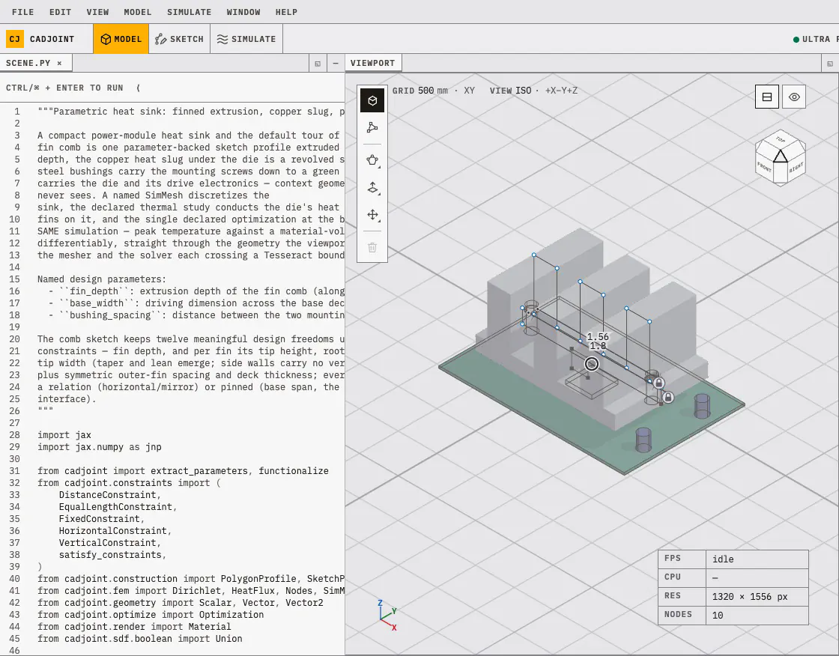Screen dimensions: 839x656
Task: Click the trash delete icon
Action: click(372, 247)
